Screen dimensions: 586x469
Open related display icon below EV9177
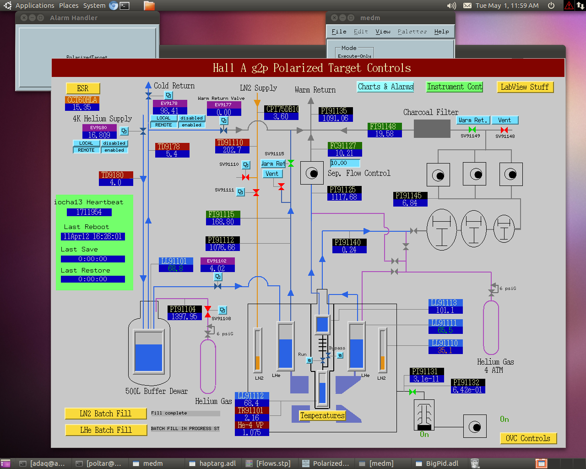(x=224, y=120)
